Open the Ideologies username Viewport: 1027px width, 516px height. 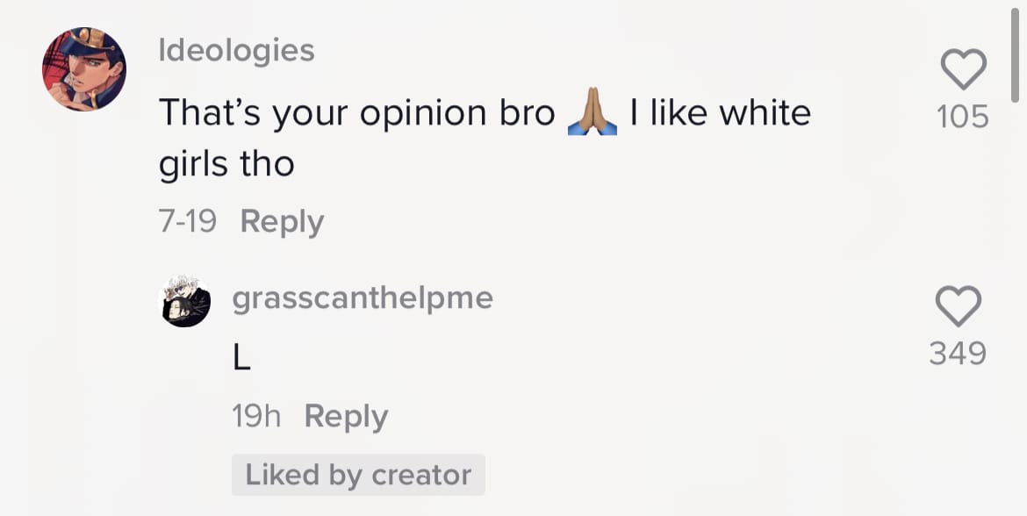236,51
